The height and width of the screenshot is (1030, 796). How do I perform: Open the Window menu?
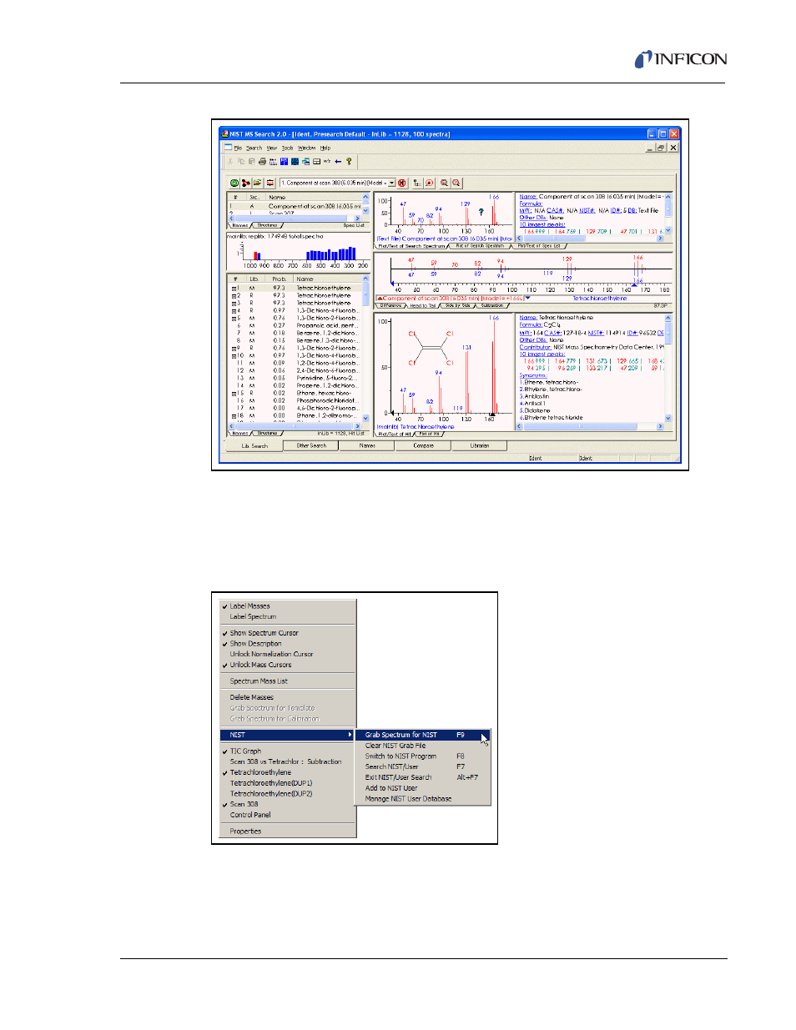pyautogui.click(x=306, y=148)
